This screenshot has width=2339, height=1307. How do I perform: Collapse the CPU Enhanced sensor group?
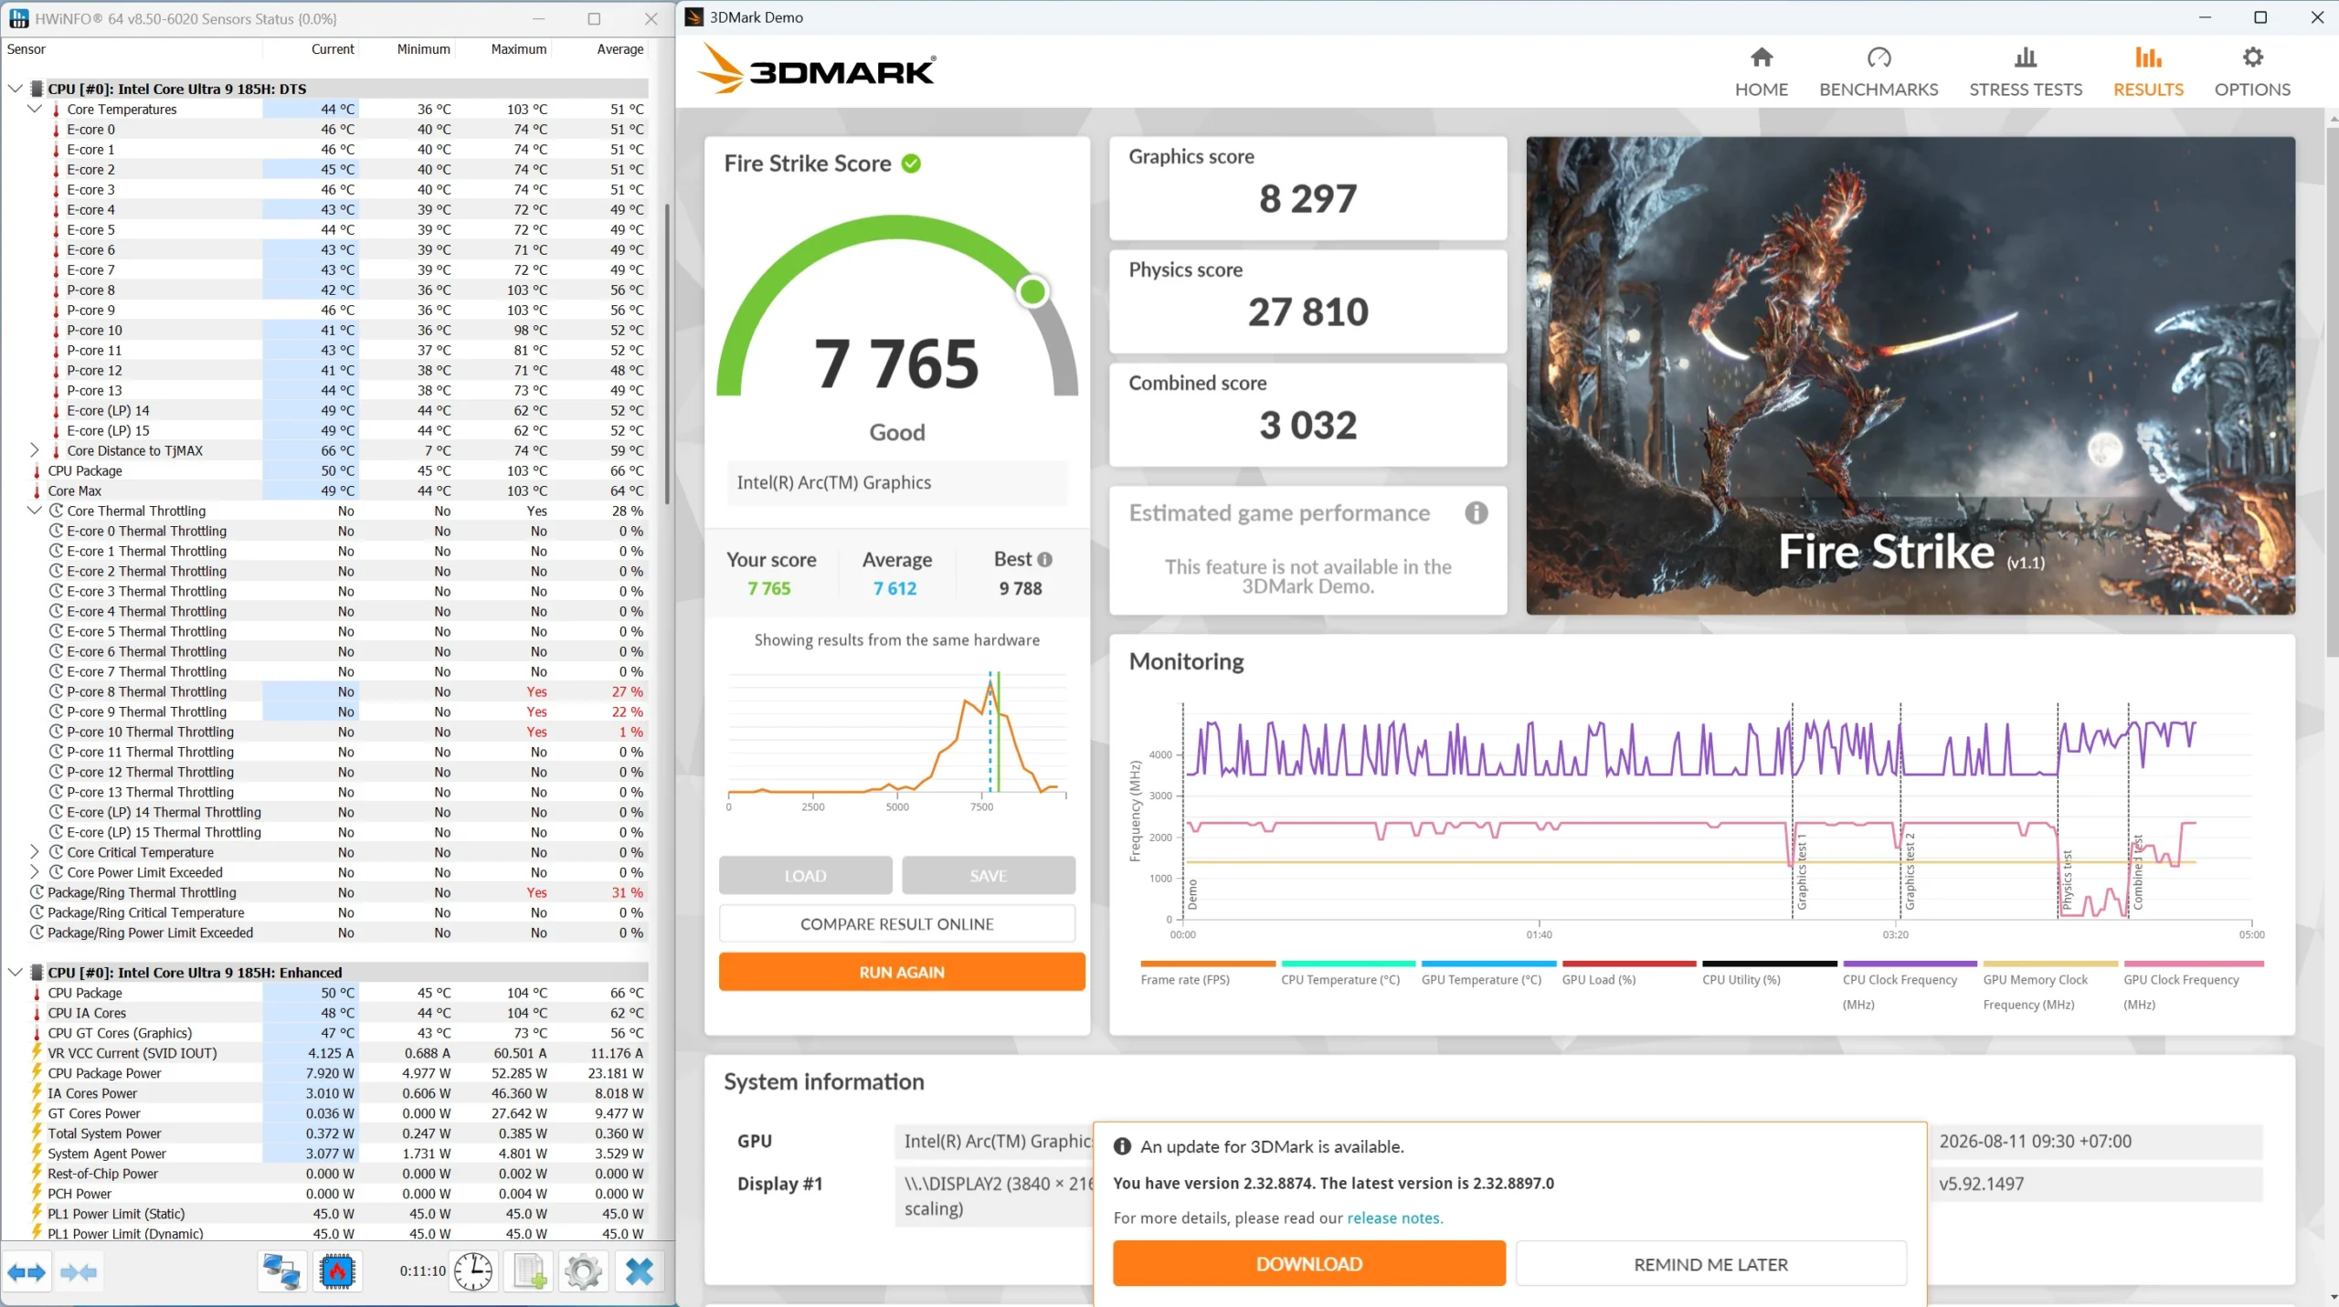tap(15, 972)
